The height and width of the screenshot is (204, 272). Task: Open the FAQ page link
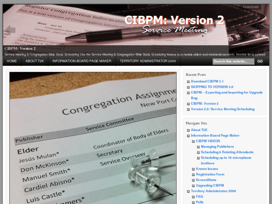[x=199, y=197]
